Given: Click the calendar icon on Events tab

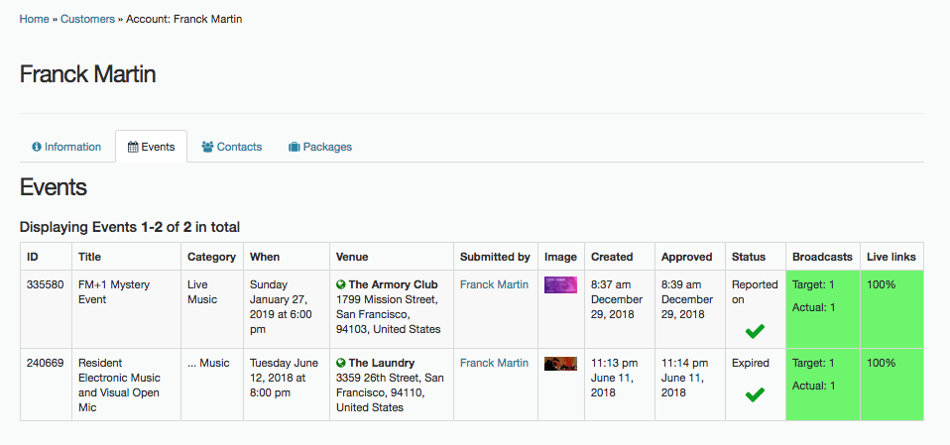Looking at the screenshot, I should click(x=133, y=147).
